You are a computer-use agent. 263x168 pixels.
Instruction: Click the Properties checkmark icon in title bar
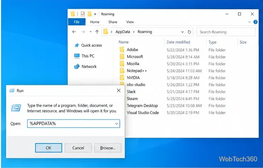[83, 14]
